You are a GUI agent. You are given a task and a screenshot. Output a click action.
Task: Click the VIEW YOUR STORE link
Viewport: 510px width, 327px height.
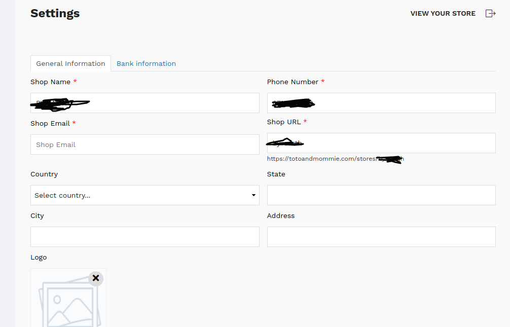443,13
